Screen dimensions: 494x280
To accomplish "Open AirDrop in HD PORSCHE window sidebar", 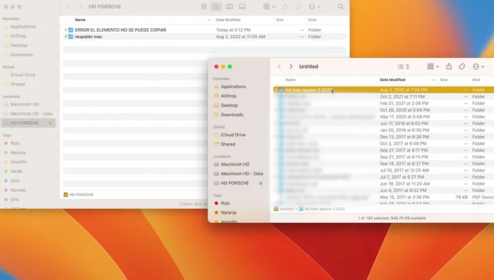I will coord(18,36).
